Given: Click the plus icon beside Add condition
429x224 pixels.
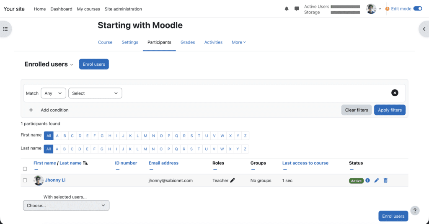Looking at the screenshot, I should click(31, 110).
